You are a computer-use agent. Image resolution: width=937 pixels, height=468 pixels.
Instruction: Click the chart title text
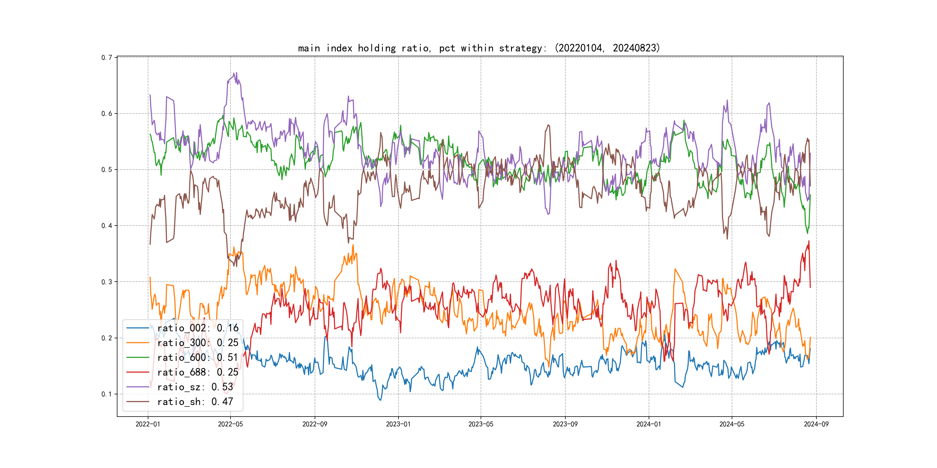click(x=479, y=48)
